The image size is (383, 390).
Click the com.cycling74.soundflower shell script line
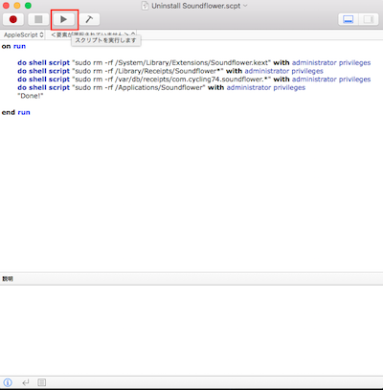tap(194, 80)
